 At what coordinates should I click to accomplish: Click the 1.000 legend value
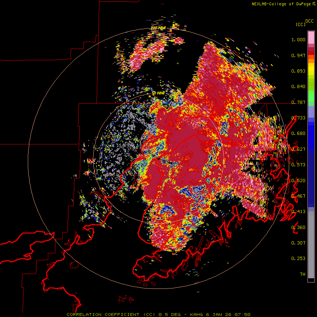click(298, 39)
